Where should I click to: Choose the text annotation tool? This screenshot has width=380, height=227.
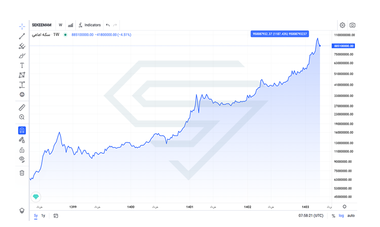[x=22, y=65]
